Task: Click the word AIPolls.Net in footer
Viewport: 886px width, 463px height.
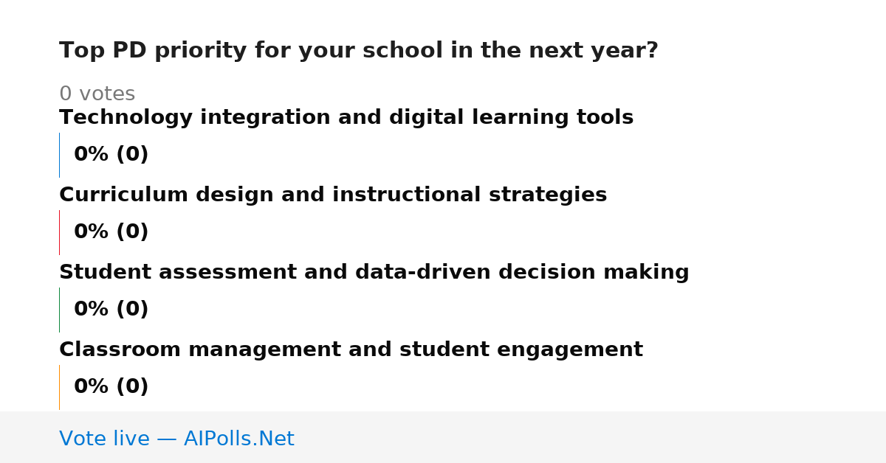Action: [238, 439]
